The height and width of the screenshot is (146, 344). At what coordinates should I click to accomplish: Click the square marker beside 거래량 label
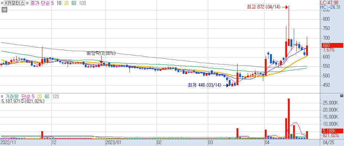(x=2, y=96)
